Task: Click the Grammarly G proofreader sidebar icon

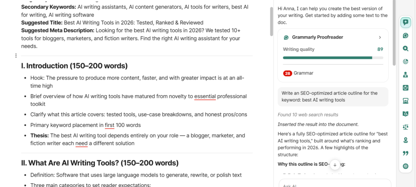Action: [x=405, y=35]
